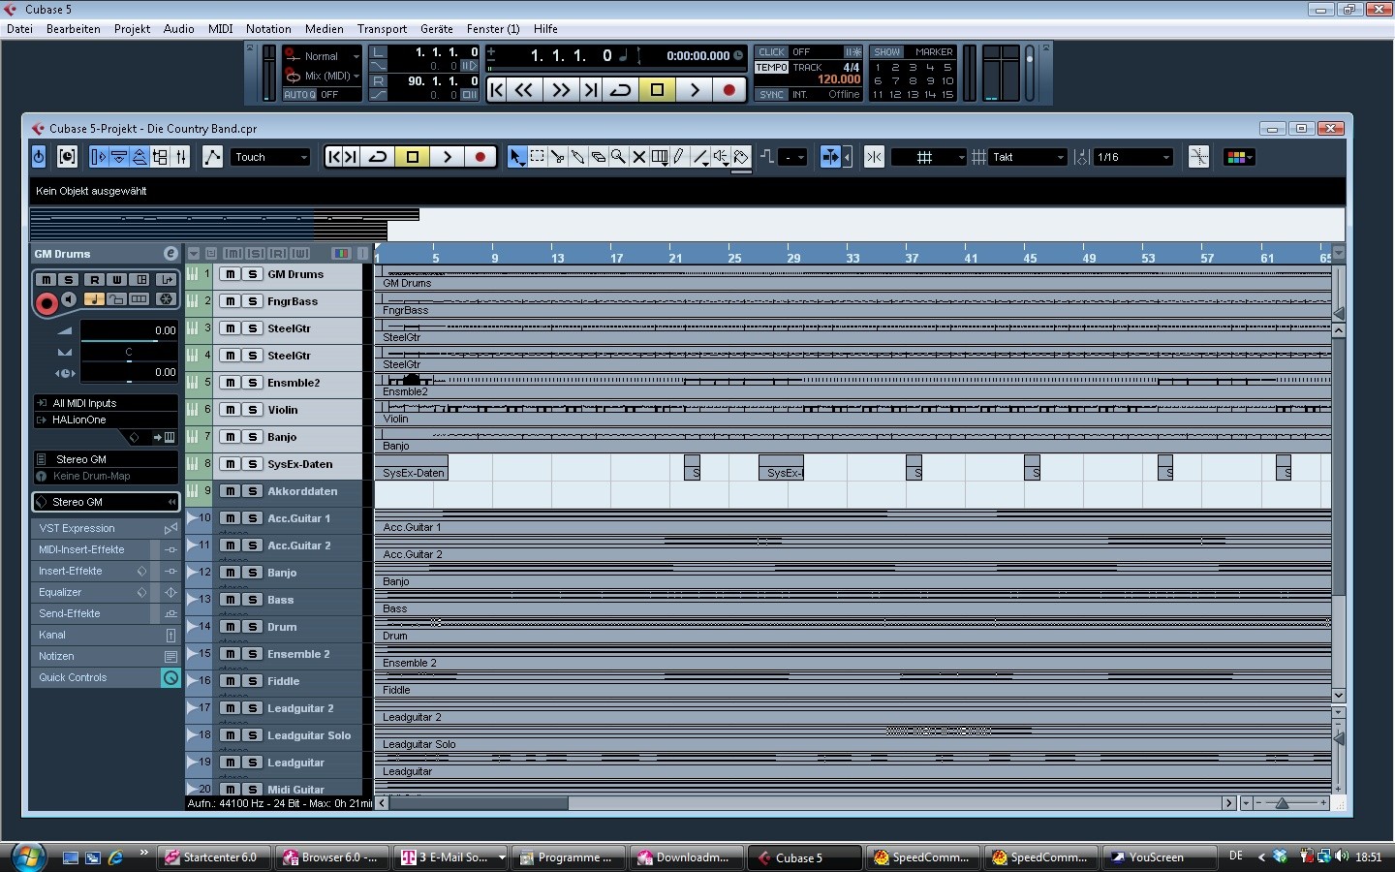Click the SYNC button in transport panel
Image resolution: width=1395 pixels, height=872 pixels.
pos(771,95)
